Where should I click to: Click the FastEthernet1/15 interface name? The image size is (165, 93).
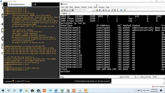click(71, 67)
